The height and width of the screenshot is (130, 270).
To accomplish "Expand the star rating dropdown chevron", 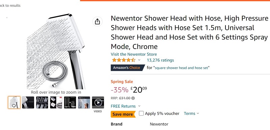I will (x=139, y=60).
